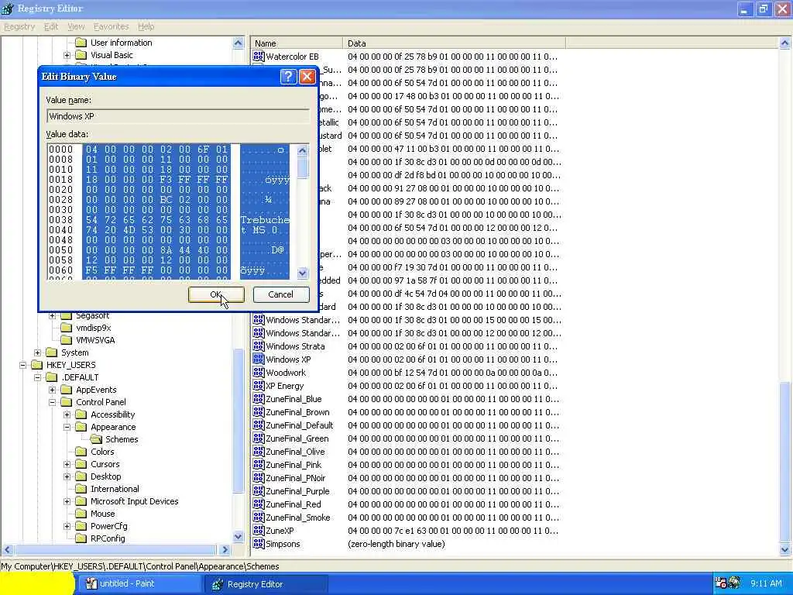Click the ZuneFinal_Olive value icon
This screenshot has width=793, height=595.
click(259, 452)
